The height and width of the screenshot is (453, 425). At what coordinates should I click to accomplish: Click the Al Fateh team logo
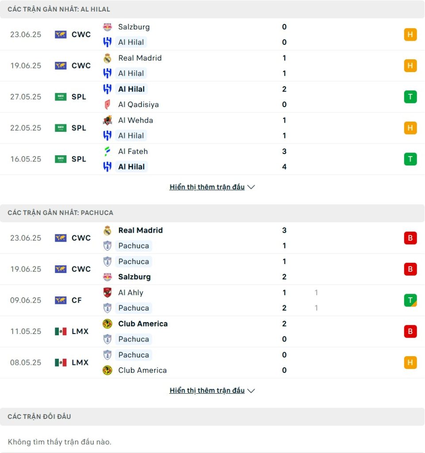pos(107,151)
